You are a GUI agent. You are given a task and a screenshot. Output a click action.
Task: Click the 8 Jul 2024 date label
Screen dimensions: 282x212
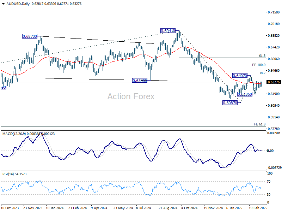(143, 208)
